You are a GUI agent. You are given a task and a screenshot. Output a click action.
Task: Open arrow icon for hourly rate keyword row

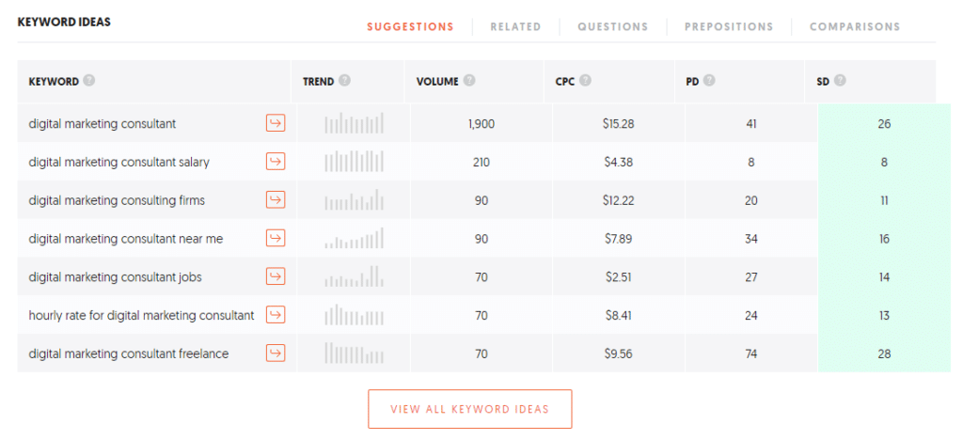click(276, 315)
